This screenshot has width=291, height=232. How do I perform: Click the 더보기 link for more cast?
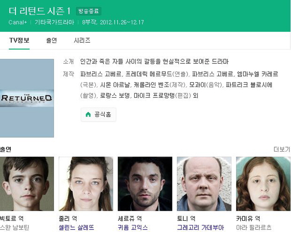pos(282,149)
